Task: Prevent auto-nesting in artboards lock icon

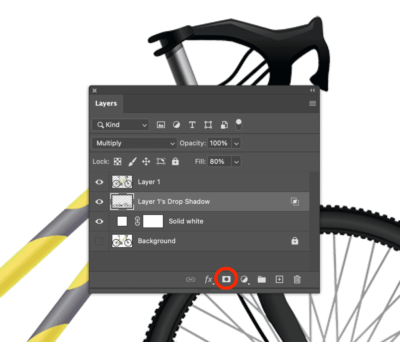Action: 161,162
